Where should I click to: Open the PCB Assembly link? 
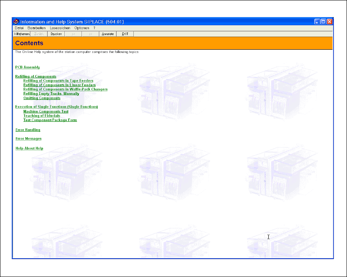27,67
